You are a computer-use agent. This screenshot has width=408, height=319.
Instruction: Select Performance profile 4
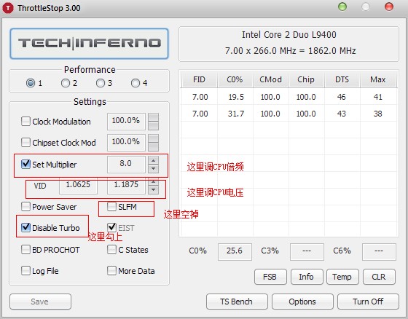(136, 83)
